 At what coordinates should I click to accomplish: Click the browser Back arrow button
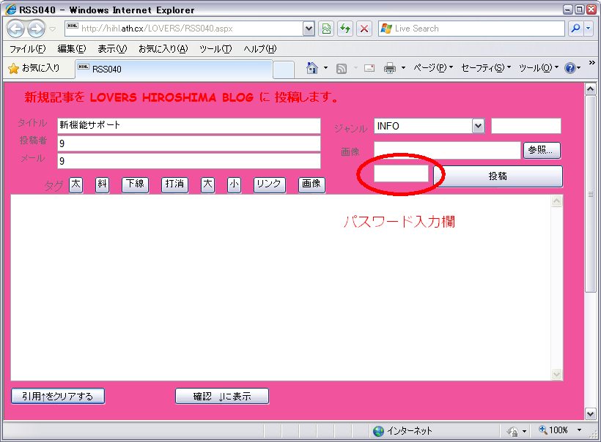(16, 29)
